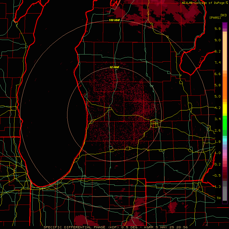The image size is (229, 229).
Task: Pick the yellow color bar segment
Action: point(225,109)
